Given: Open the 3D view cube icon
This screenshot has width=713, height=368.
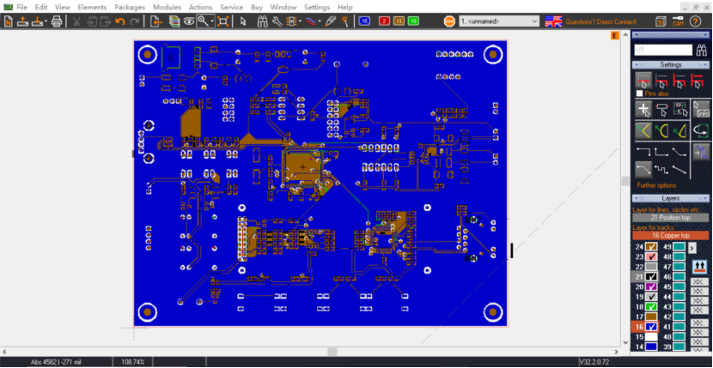Looking at the screenshot, I should [661, 21].
